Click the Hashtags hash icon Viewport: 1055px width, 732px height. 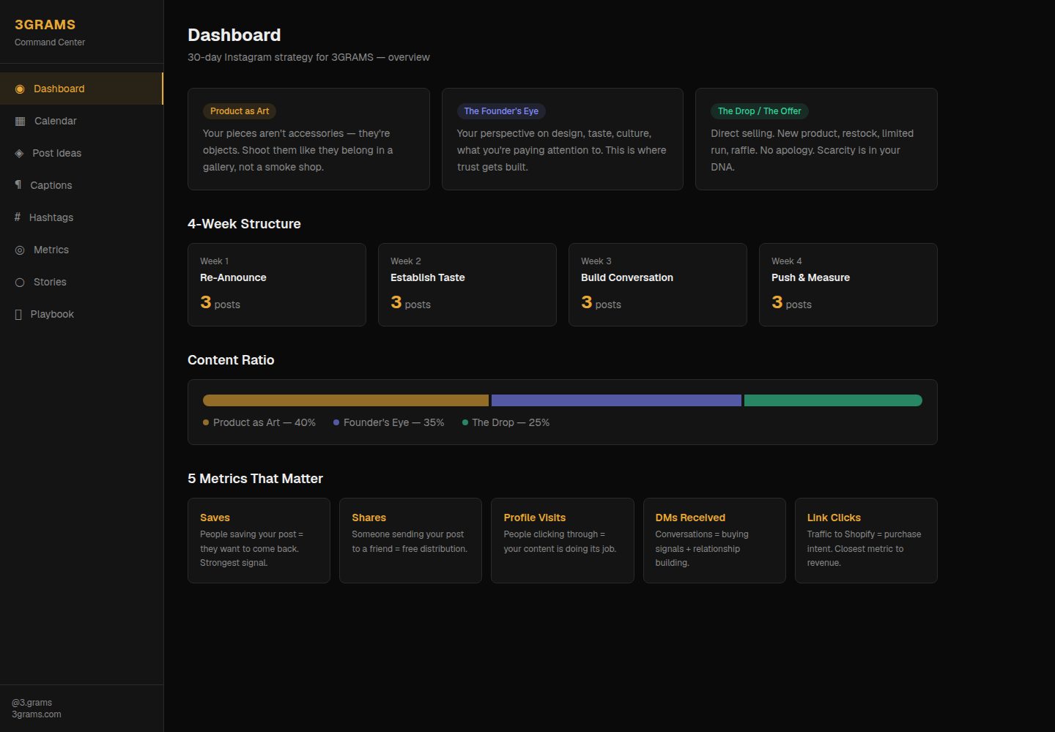(x=18, y=217)
